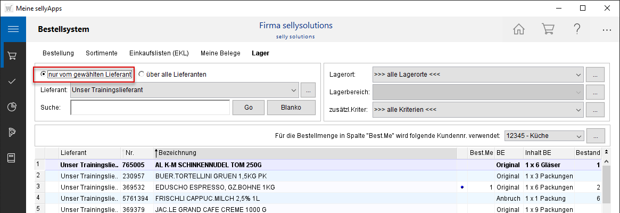Open the cart icon in header
Image resolution: width=620 pixels, height=213 pixels.
coord(548,29)
